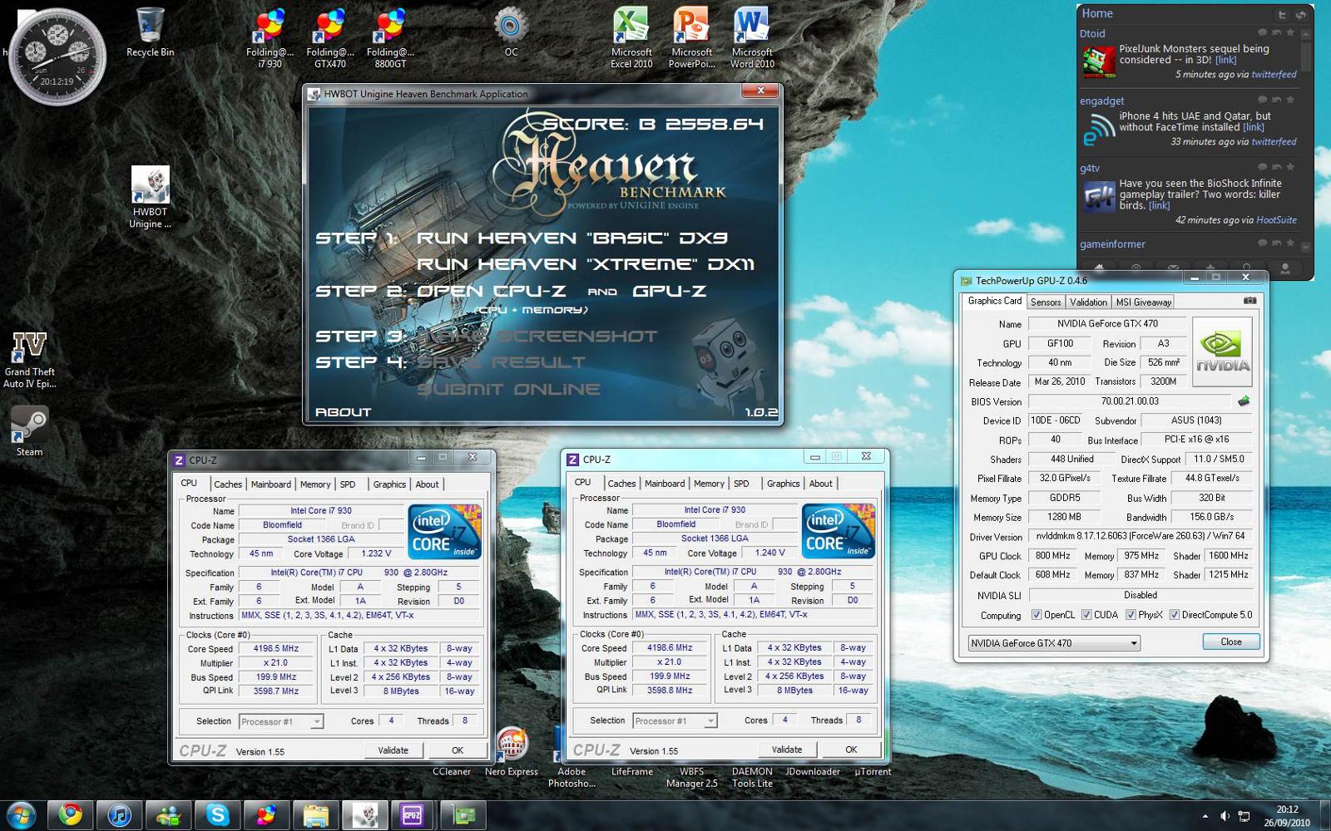The image size is (1331, 831).
Task: Click HootSuite link in g4tv tweet
Action: [x=1276, y=220]
